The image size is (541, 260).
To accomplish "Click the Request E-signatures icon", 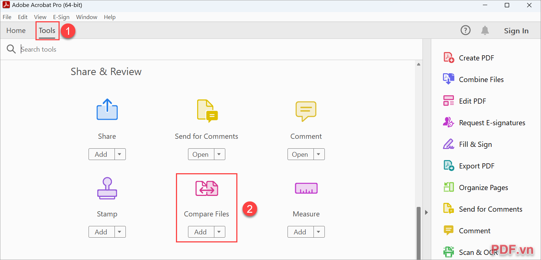I will [449, 122].
